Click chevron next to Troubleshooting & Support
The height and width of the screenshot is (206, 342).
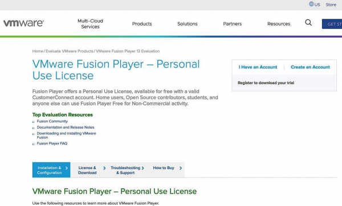click(x=143, y=168)
